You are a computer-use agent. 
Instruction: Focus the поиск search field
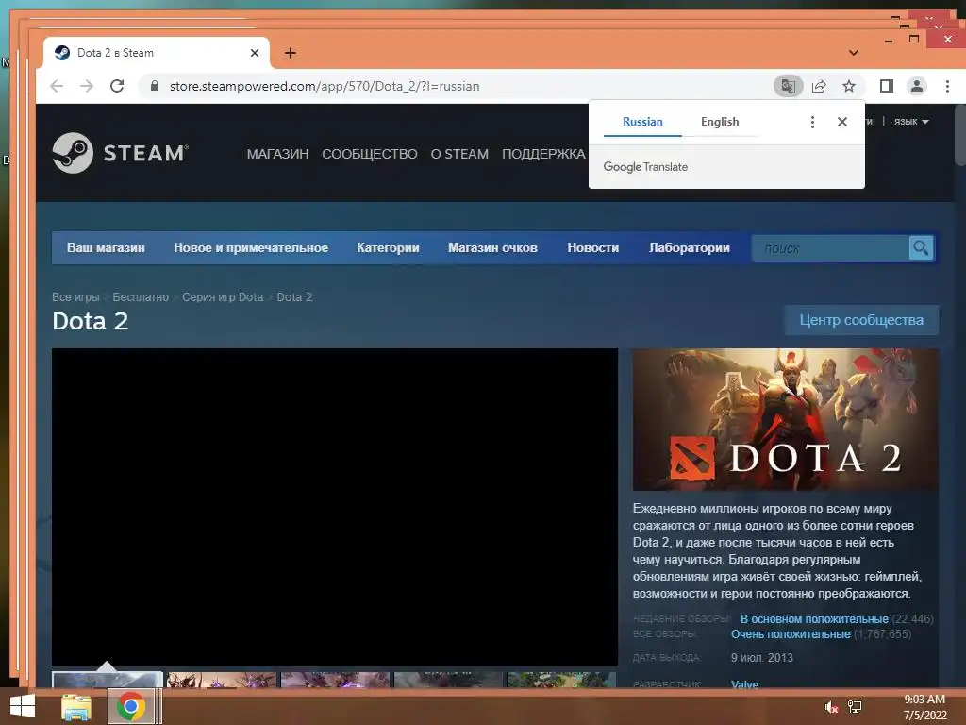[x=830, y=248]
